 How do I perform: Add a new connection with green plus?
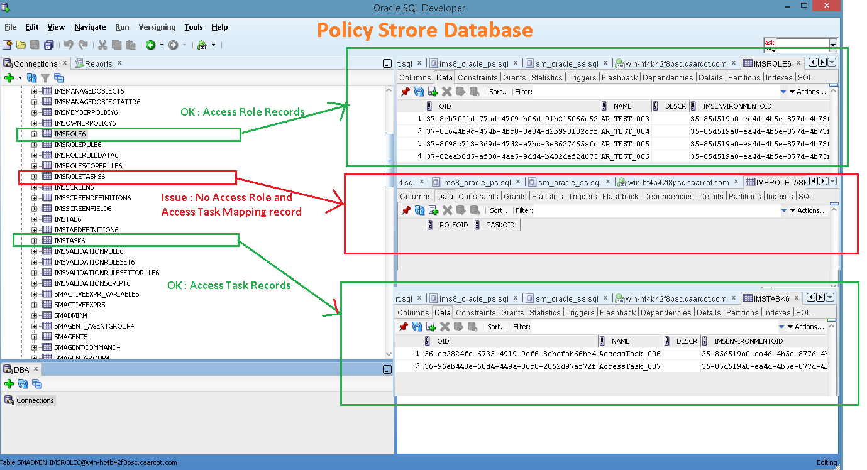tap(9, 78)
